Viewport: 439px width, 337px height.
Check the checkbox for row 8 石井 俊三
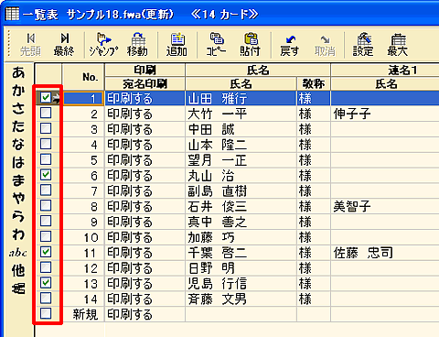pos(46,206)
